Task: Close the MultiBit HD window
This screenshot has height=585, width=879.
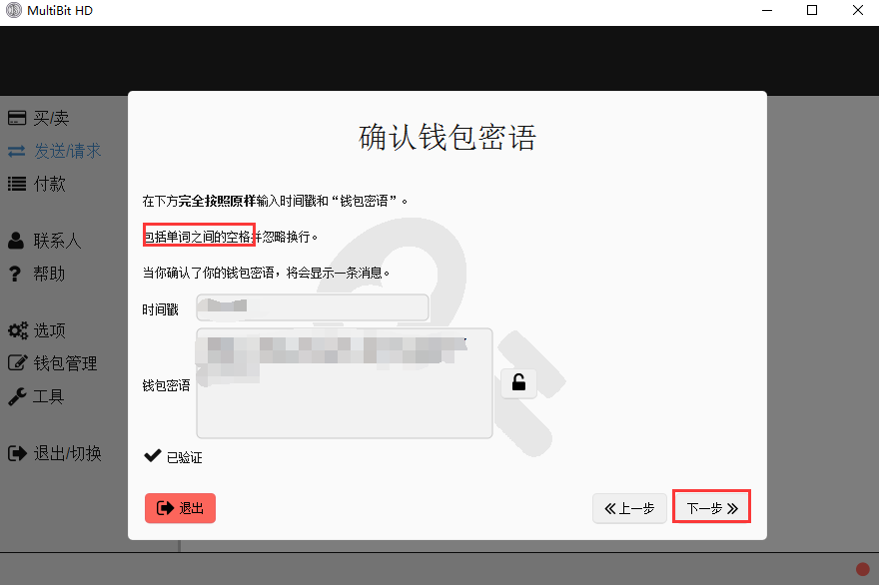Action: click(858, 10)
